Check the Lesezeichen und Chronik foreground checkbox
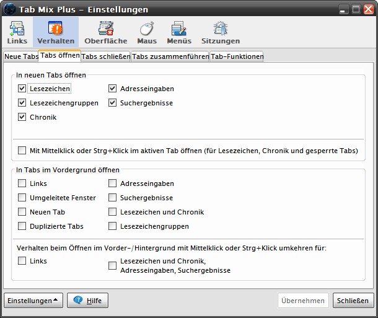Image resolution: width=378 pixels, height=318 pixels. (112, 211)
